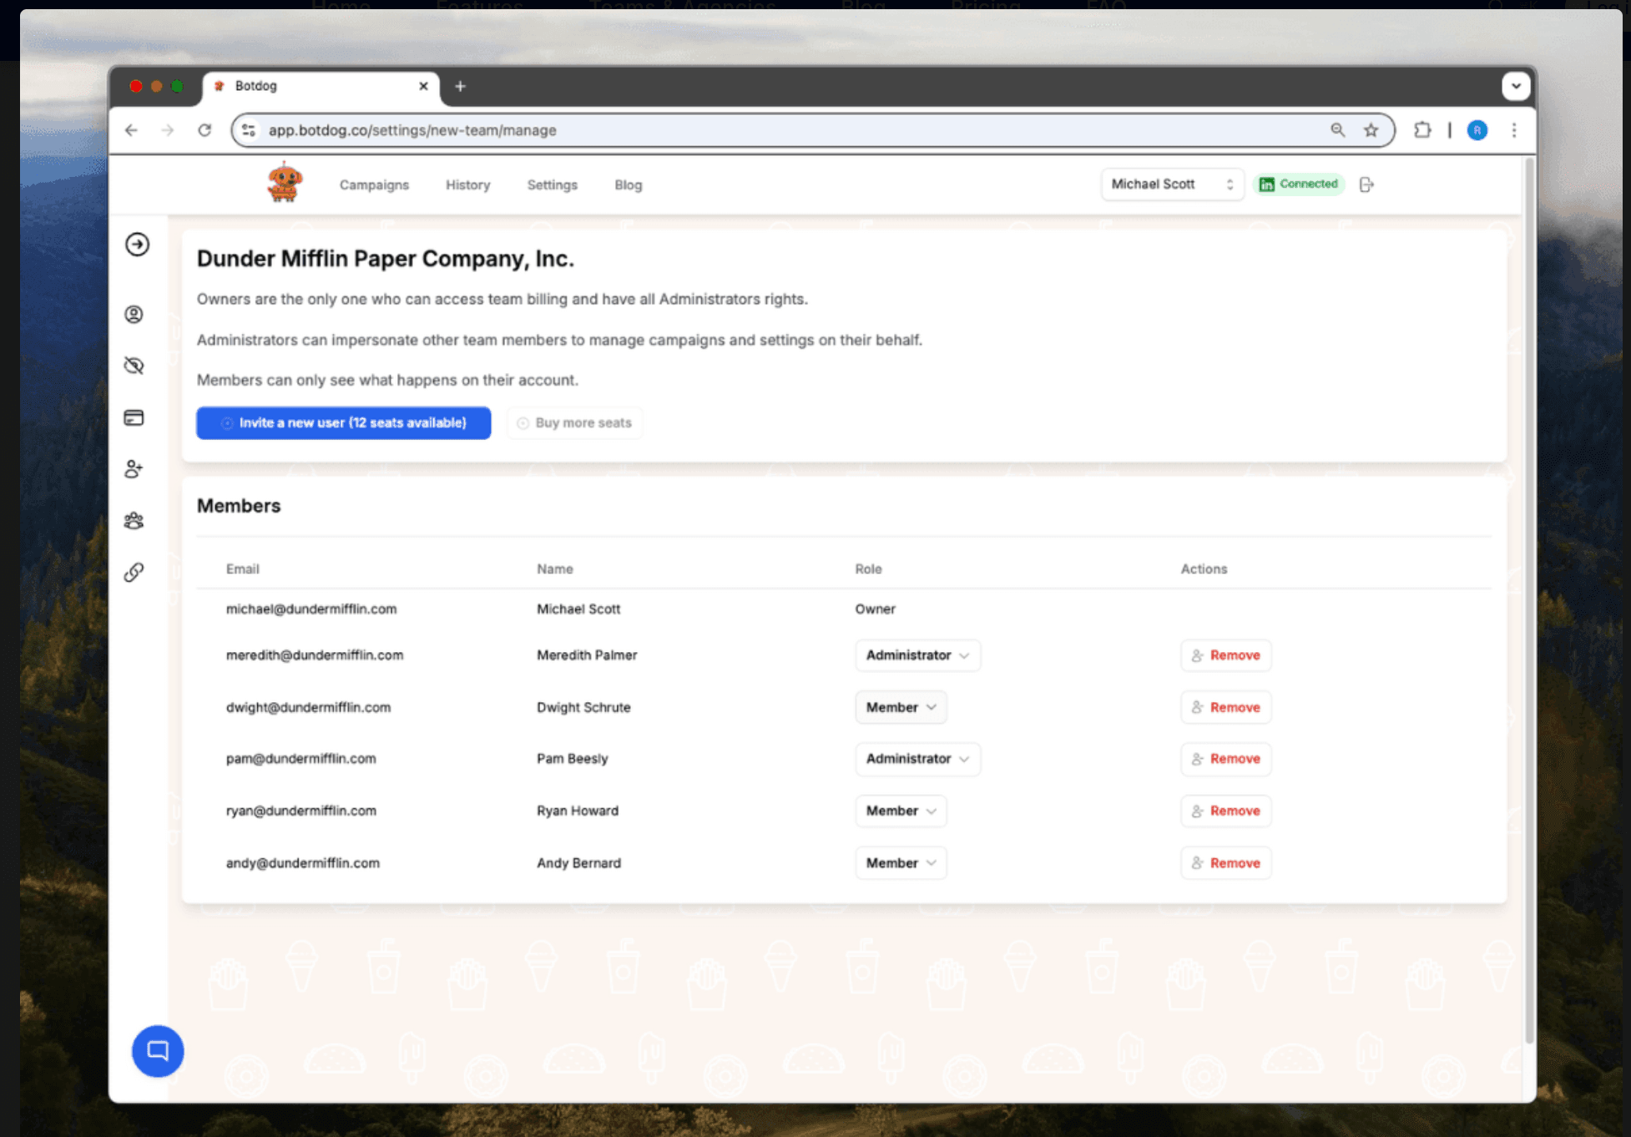This screenshot has width=1631, height=1137.
Task: Open the History menu item
Action: coord(467,185)
